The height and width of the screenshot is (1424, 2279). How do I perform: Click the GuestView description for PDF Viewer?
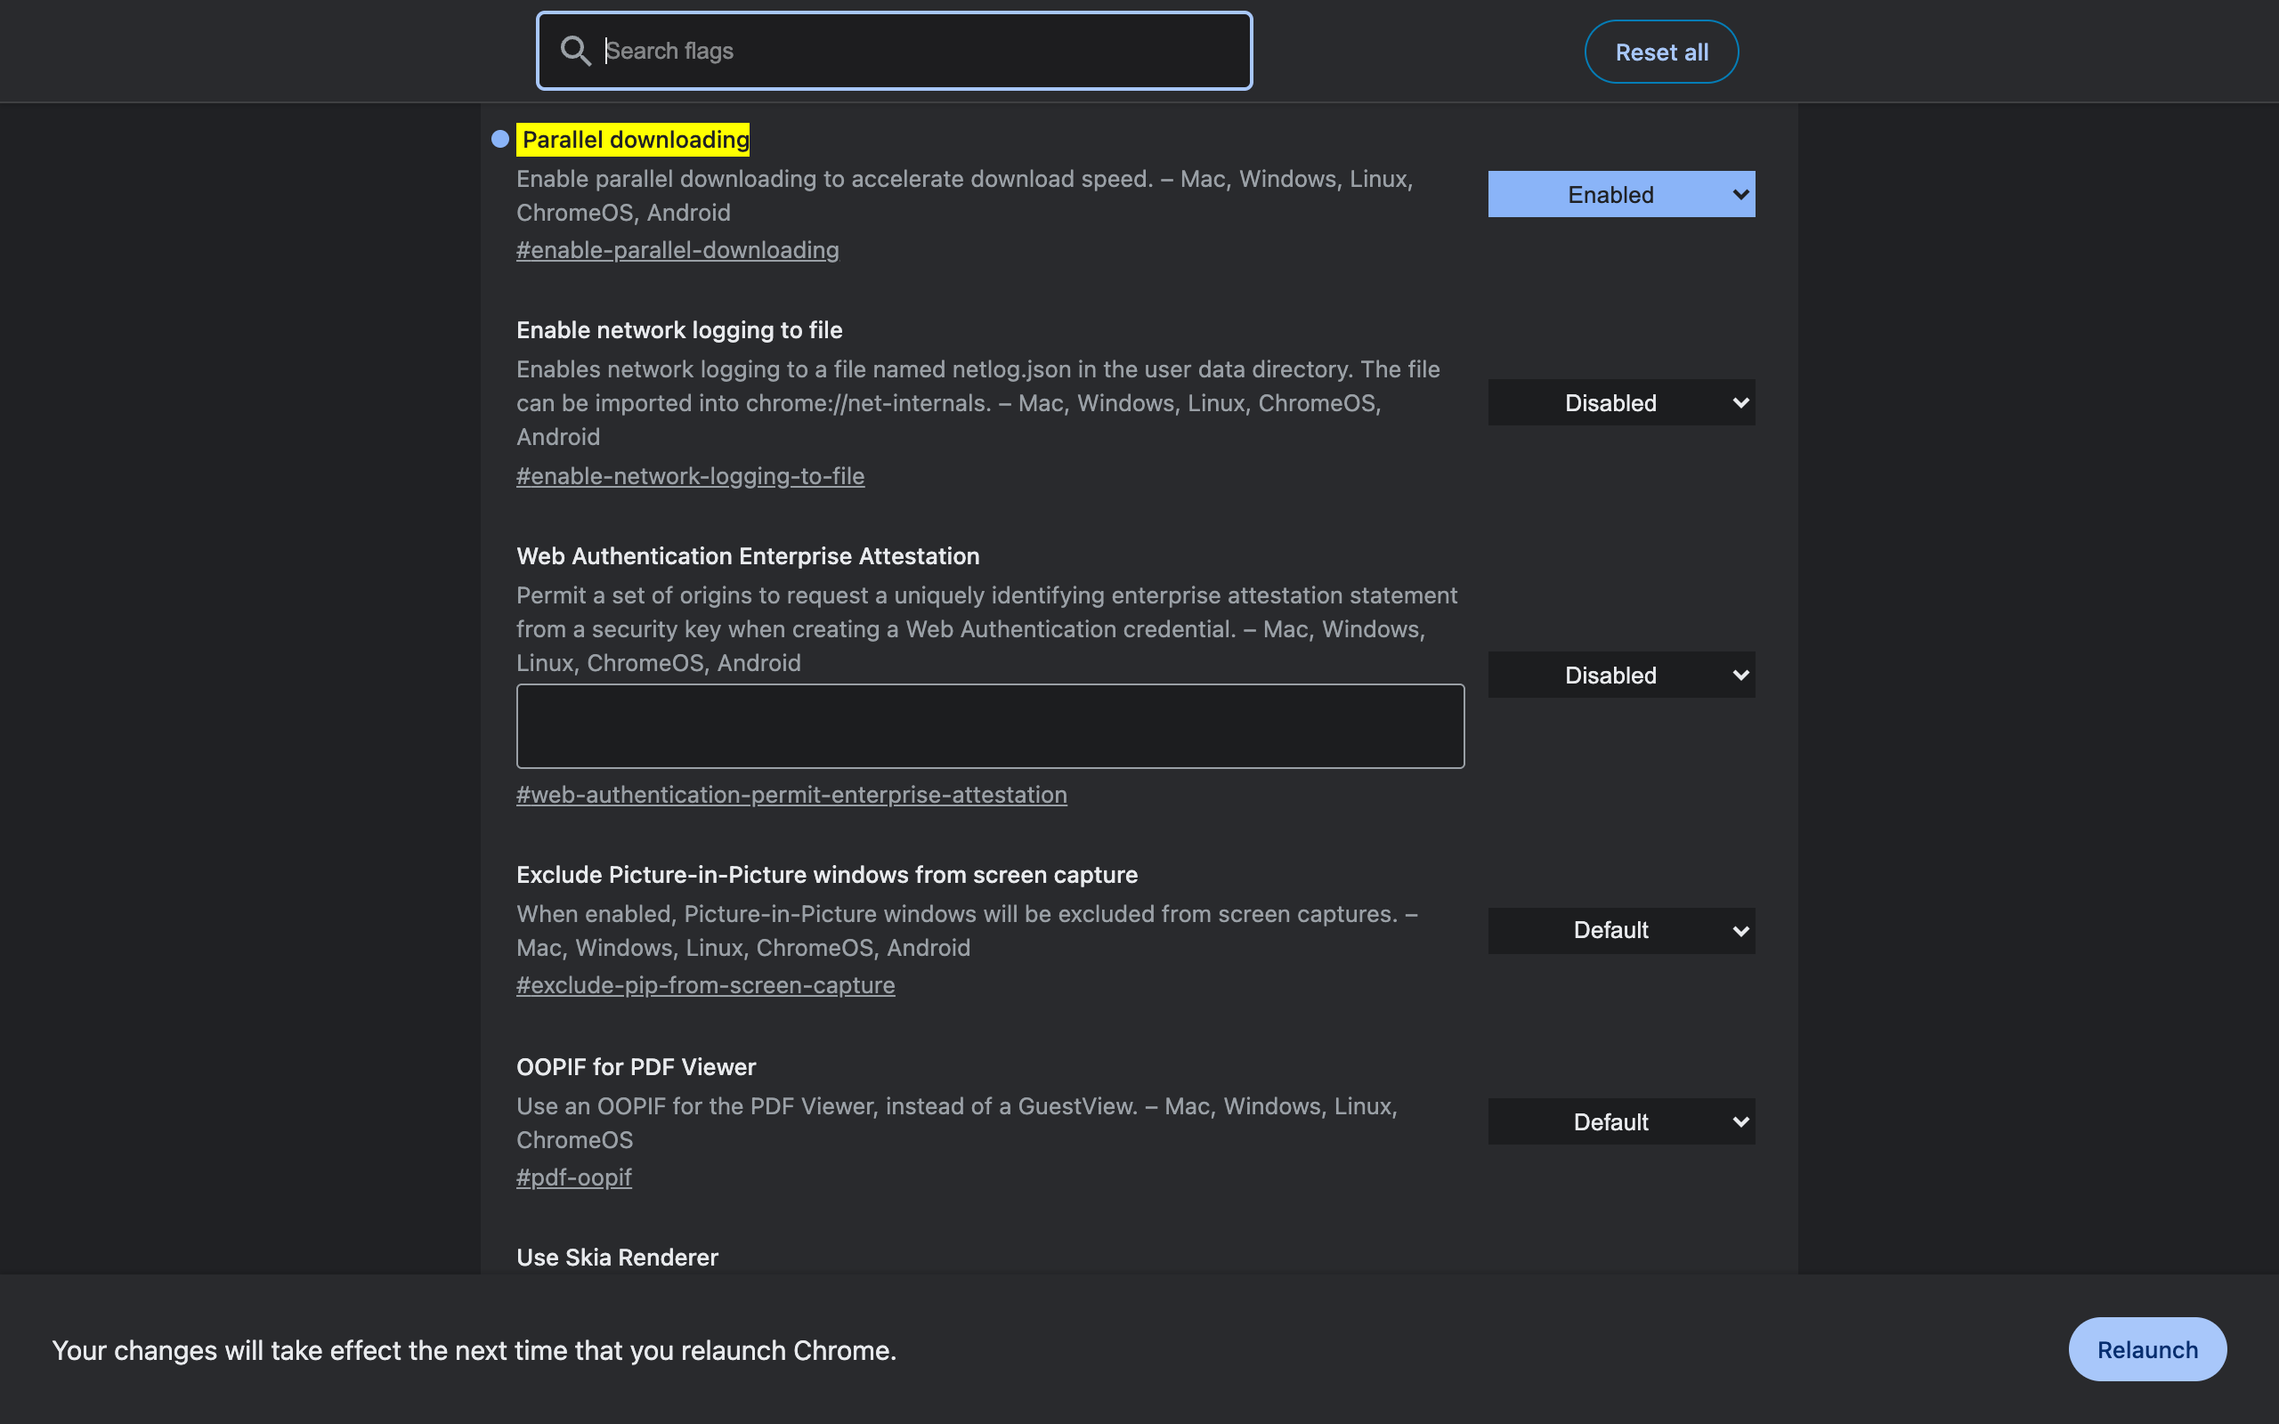click(957, 1122)
